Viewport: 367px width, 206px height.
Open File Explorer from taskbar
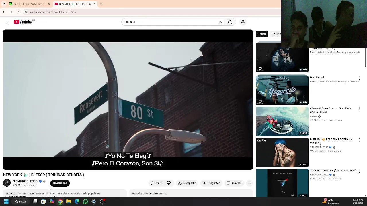(69, 202)
